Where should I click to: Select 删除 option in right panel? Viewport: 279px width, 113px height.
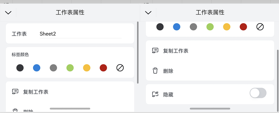point(168,71)
